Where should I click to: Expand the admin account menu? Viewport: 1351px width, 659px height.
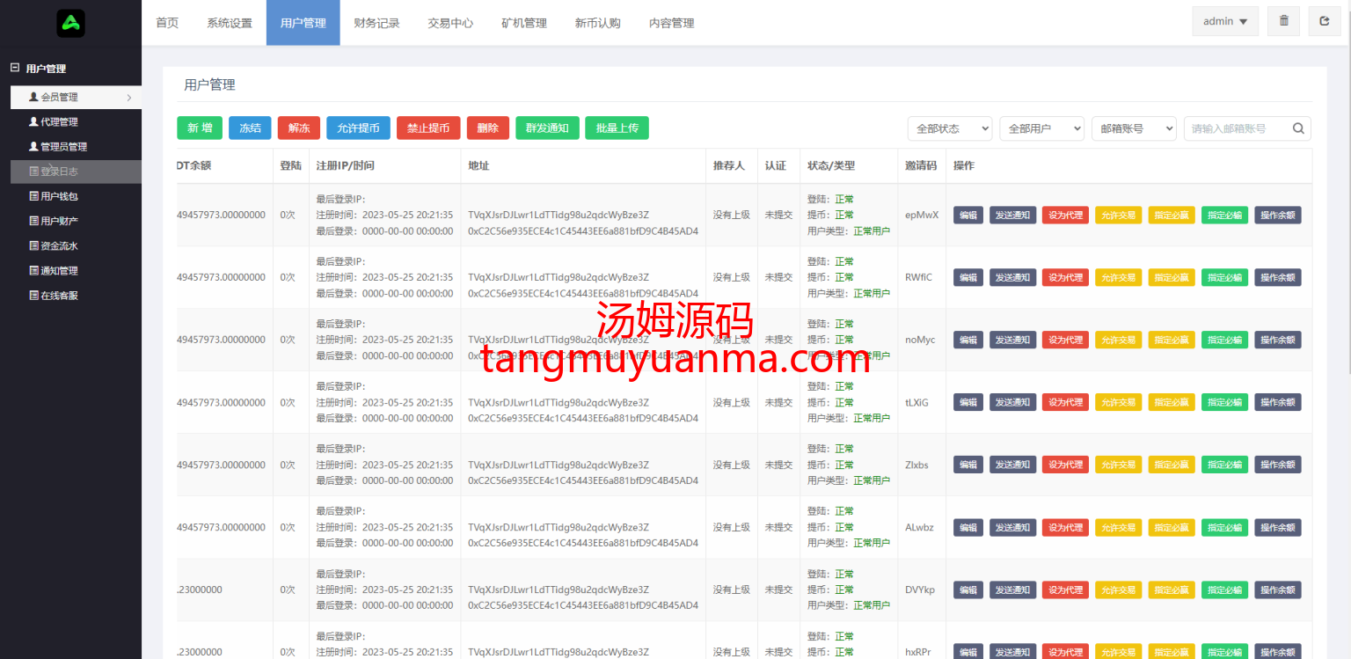(x=1224, y=21)
